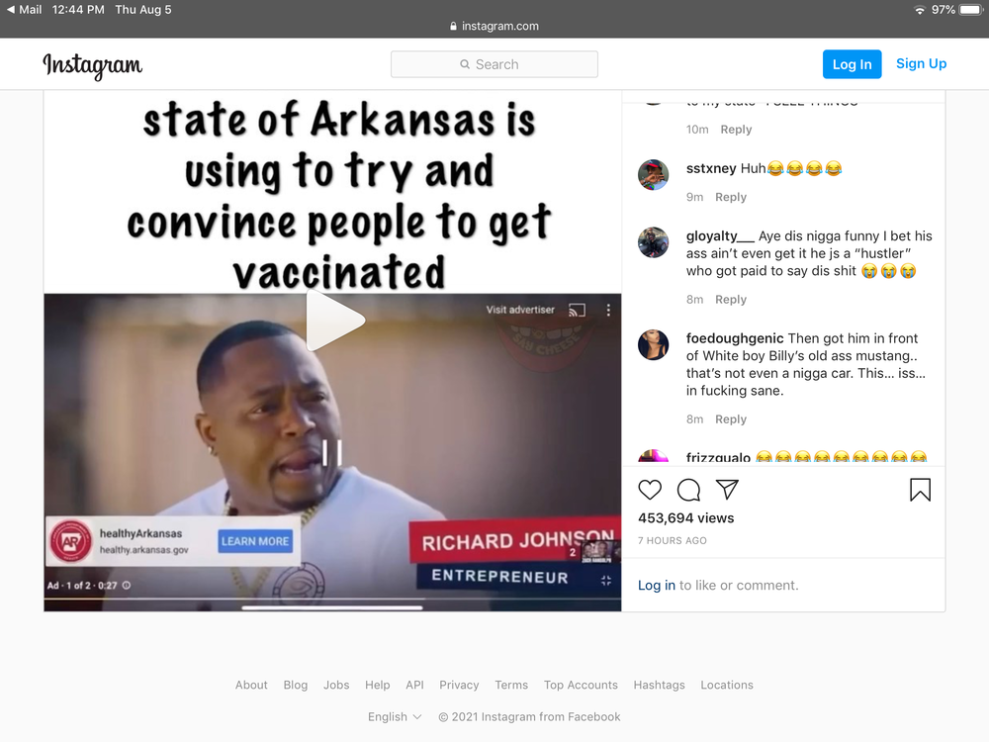This screenshot has height=742, width=989.
Task: Reply to sstxney comment
Action: [x=731, y=198]
